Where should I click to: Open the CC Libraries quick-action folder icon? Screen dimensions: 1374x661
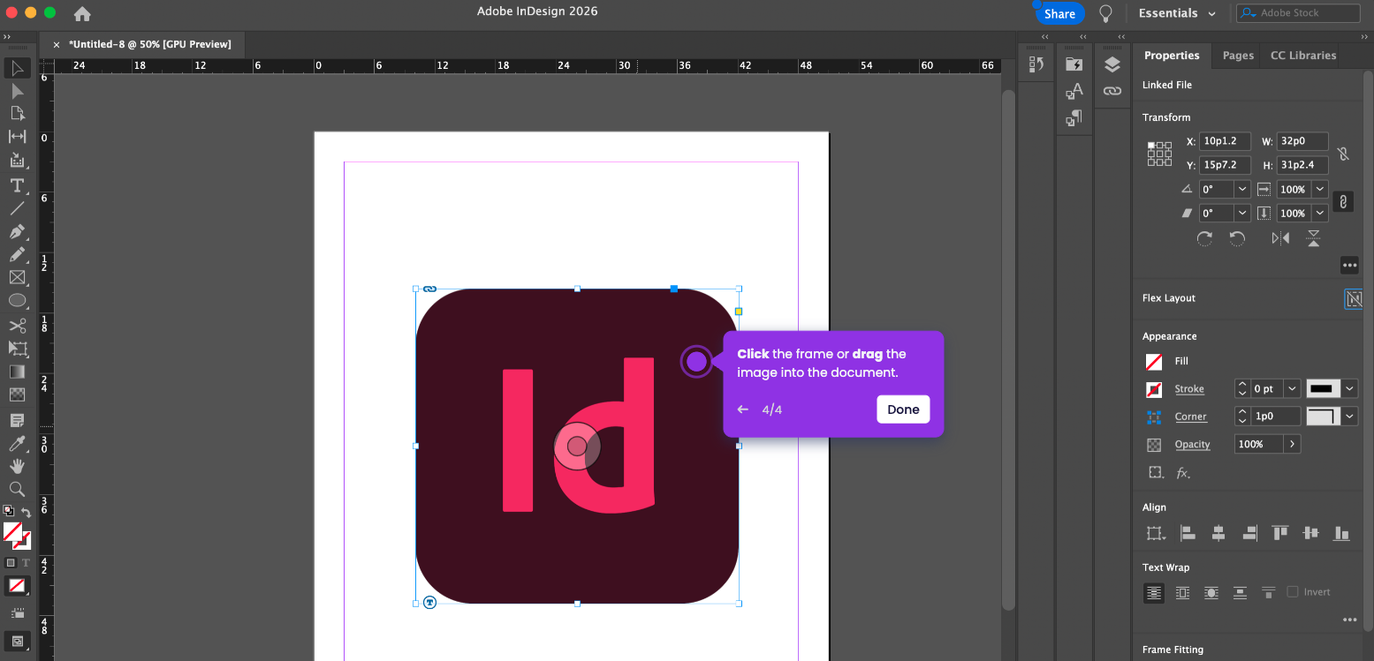[x=1074, y=64]
